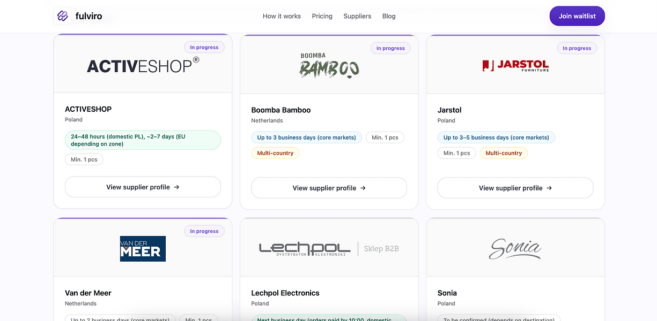Click the Jarstol Furniture logo
This screenshot has width=657, height=321.
tap(515, 65)
